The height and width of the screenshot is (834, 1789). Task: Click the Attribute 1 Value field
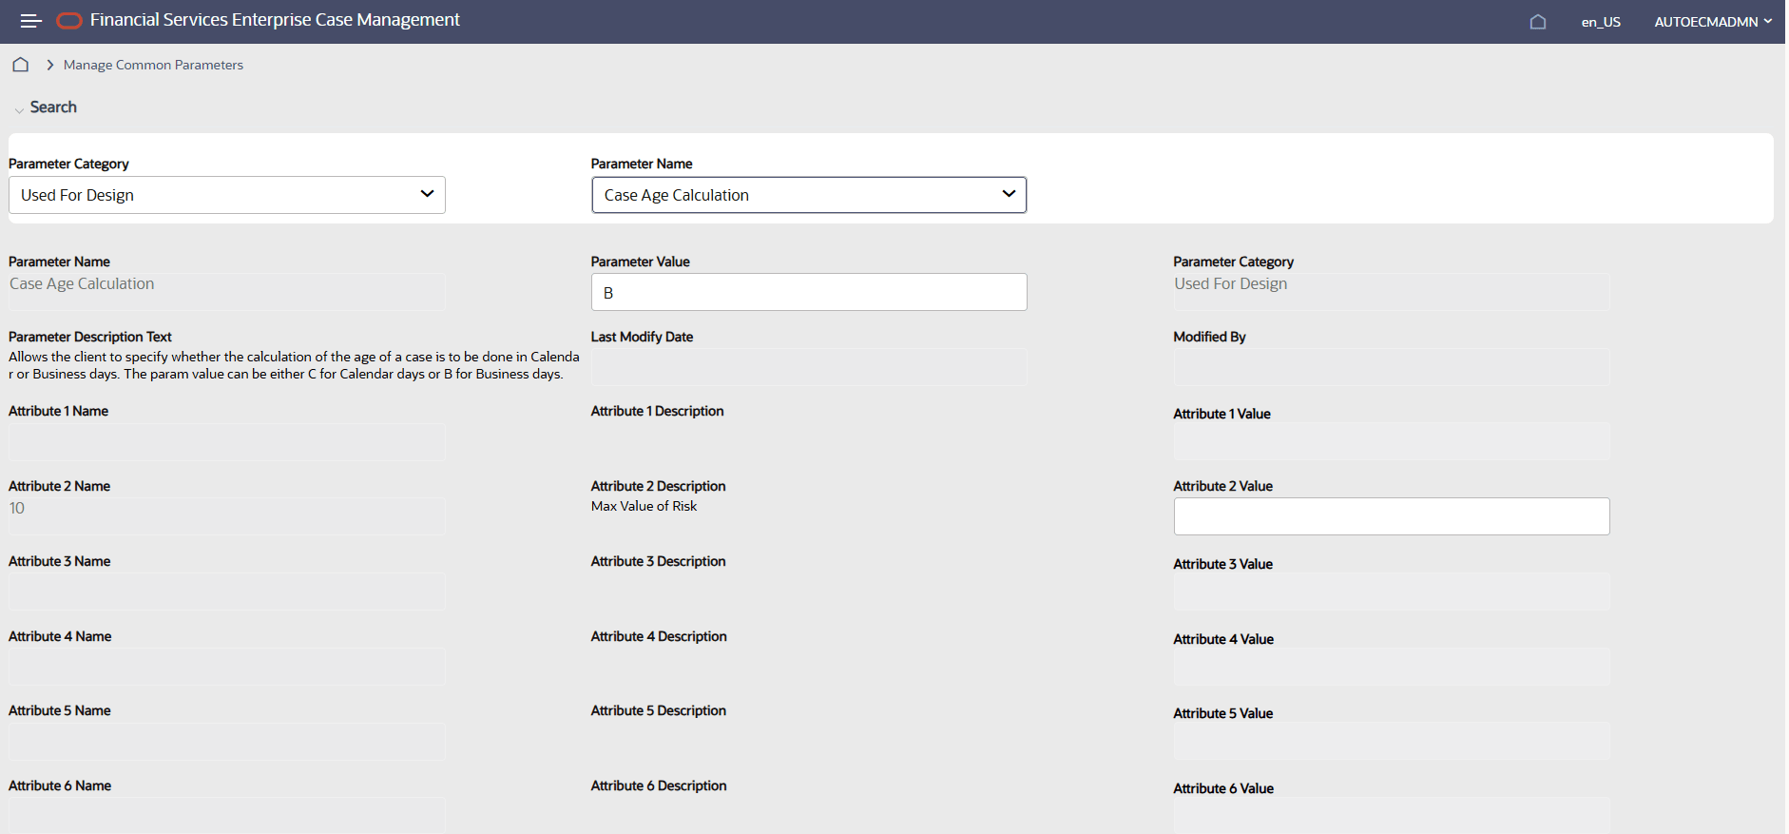[x=1392, y=442]
